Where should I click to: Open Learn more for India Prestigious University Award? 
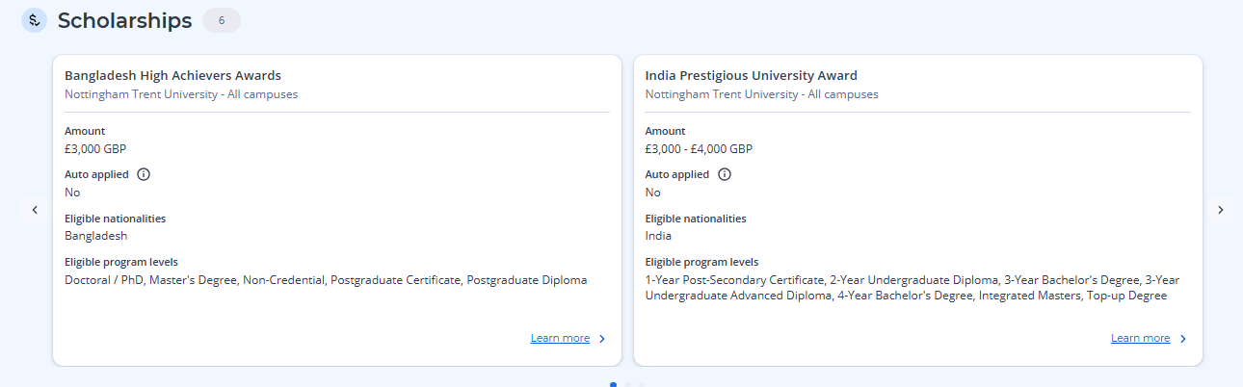click(x=1140, y=338)
